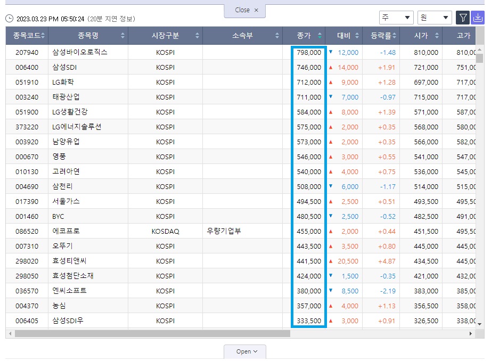Select 삼천리 stock name
Viewport: 491px width, 361px height.
pos(62,186)
